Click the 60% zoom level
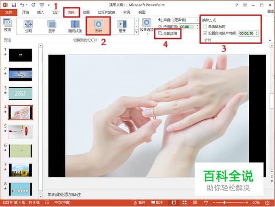This screenshot has height=207, width=275. click(x=256, y=202)
